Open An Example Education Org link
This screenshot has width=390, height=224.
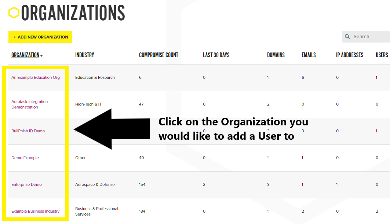pyautogui.click(x=36, y=77)
